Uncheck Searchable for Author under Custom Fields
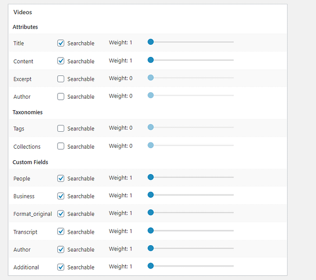 point(61,249)
